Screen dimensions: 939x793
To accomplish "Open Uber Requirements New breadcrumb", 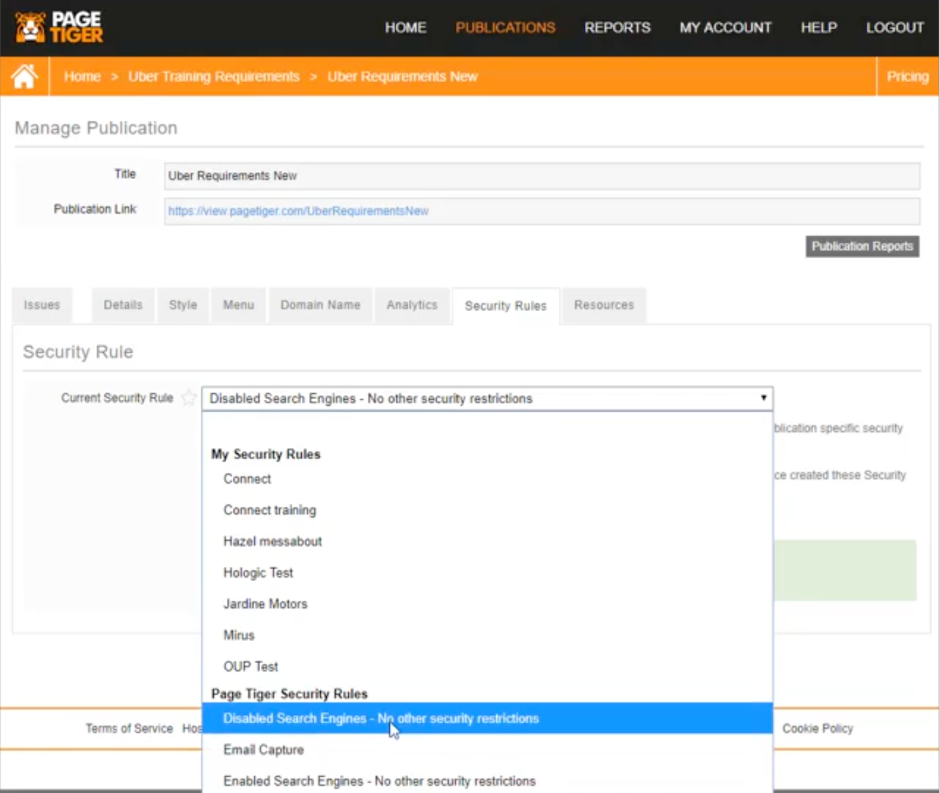I will click(402, 76).
